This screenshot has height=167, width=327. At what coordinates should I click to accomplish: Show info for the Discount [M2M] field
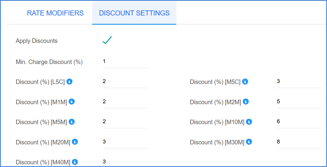[246, 102]
